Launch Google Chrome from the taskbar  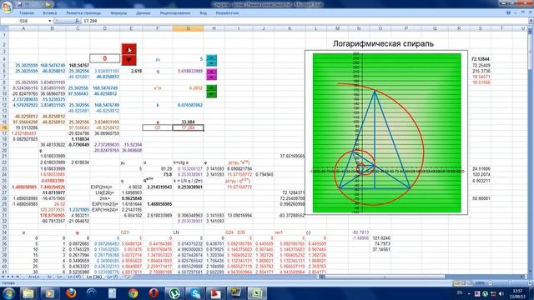[x=133, y=293]
